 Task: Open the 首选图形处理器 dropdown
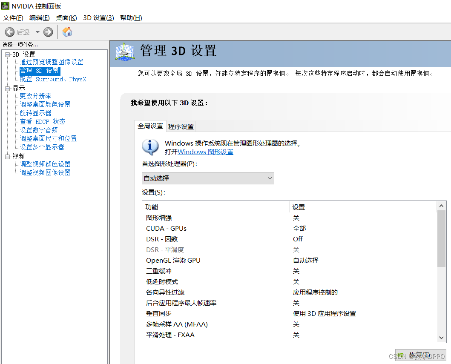coord(208,178)
